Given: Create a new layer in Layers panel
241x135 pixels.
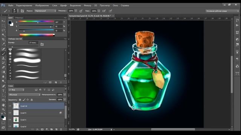Looking at the screenshot, I should [x=56, y=129].
